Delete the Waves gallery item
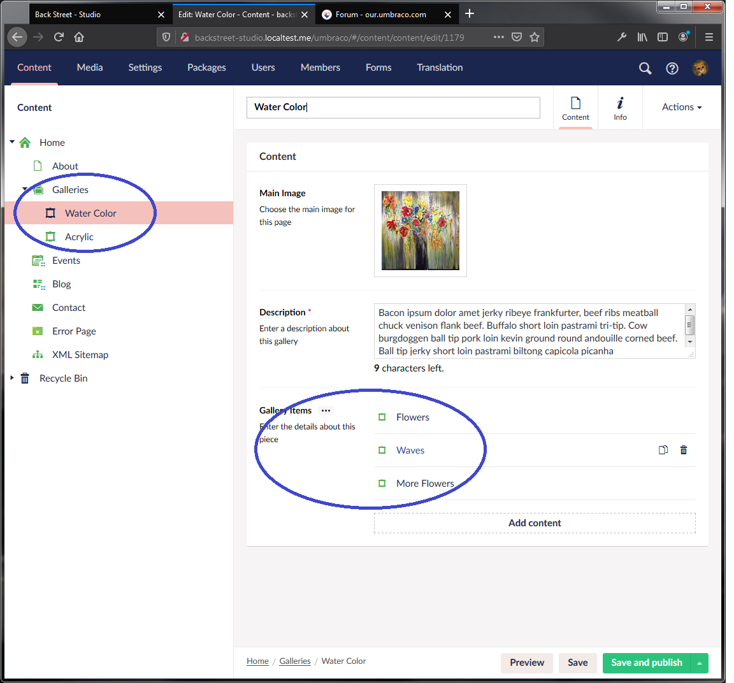Image resolution: width=734 pixels, height=683 pixels. pyautogui.click(x=684, y=450)
